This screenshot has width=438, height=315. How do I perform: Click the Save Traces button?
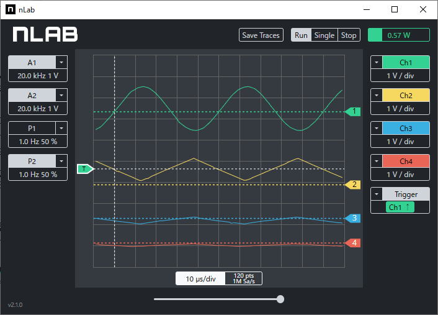point(261,35)
